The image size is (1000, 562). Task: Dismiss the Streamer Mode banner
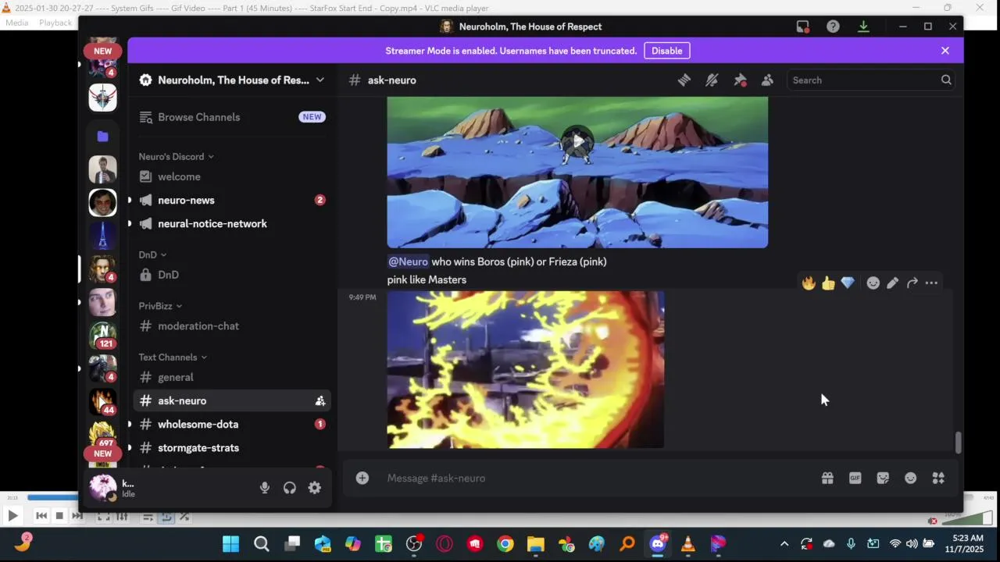(x=945, y=51)
